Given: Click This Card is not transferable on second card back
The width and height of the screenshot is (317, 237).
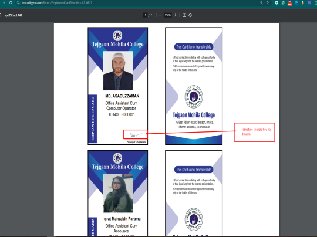Looking at the screenshot, I should point(194,170).
